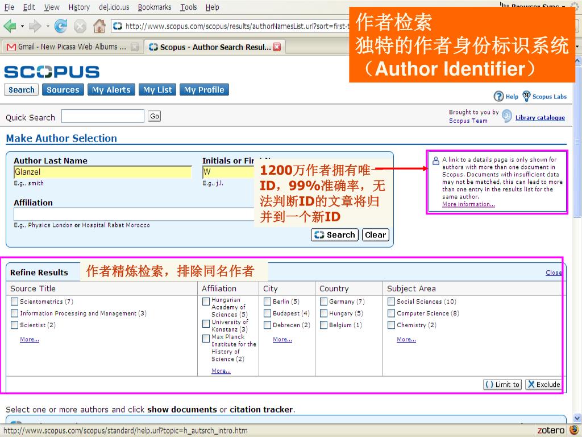The height and width of the screenshot is (437, 582).
Task: Check the Chemistry (2) subject box
Action: click(x=391, y=325)
